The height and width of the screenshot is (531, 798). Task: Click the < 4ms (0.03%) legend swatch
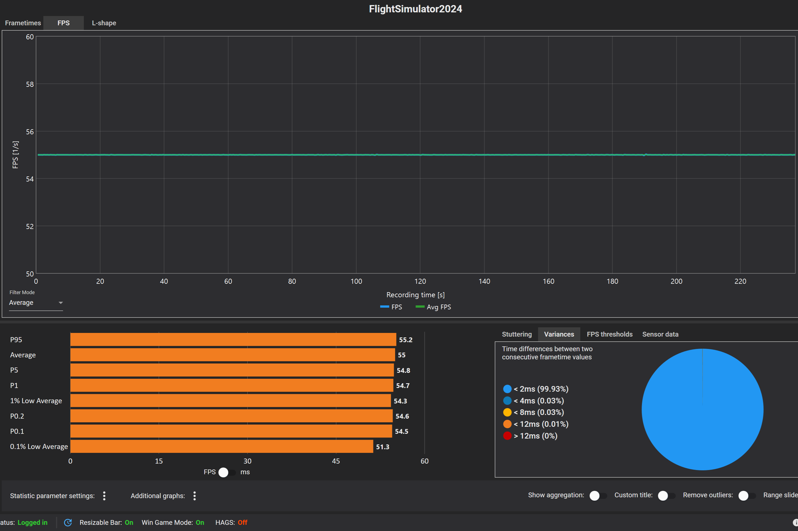507,401
